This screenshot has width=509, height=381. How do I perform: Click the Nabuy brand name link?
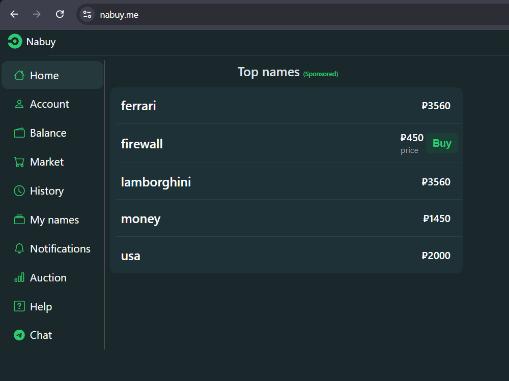coord(41,42)
